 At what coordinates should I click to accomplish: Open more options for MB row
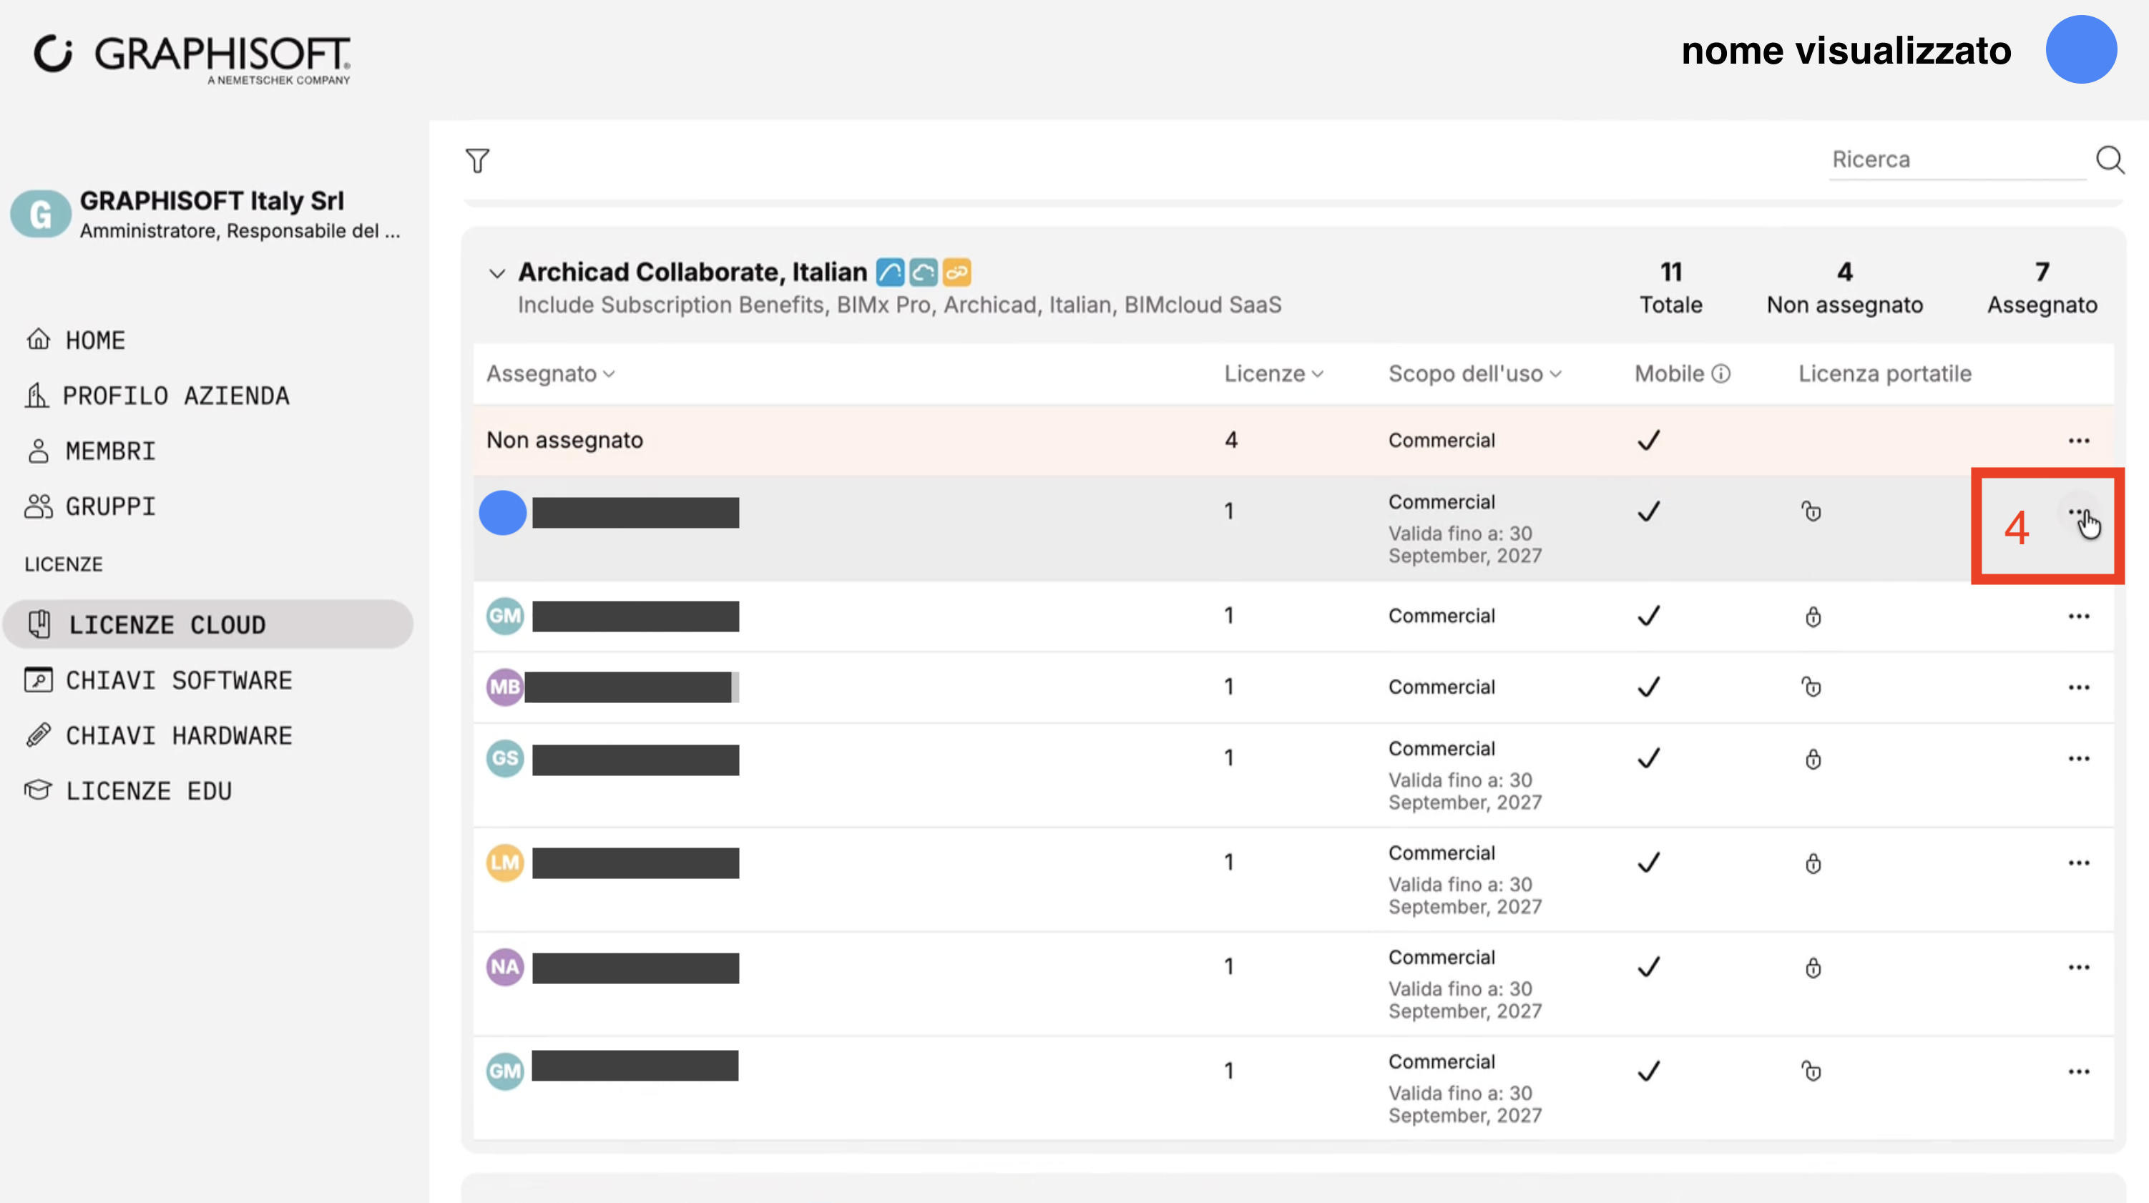click(2079, 687)
